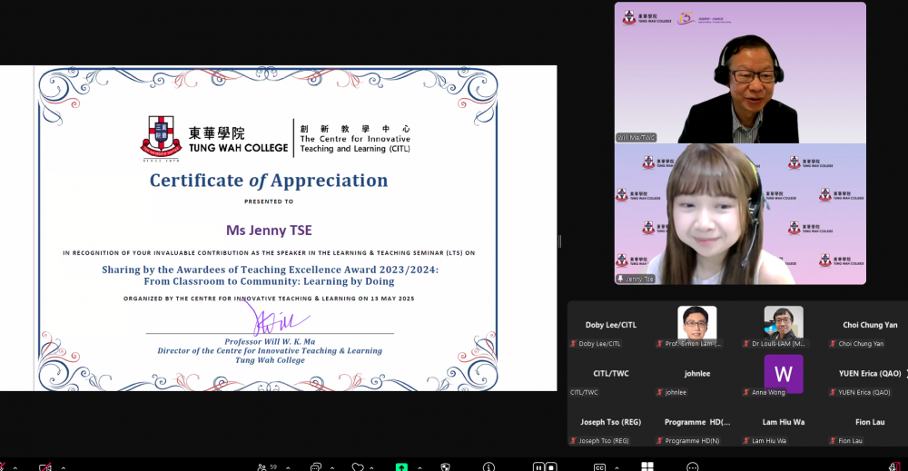Viewport: 908px width, 471px height.
Task: Select the Joseph Tso (REG) participant tile
Action: [x=610, y=423]
